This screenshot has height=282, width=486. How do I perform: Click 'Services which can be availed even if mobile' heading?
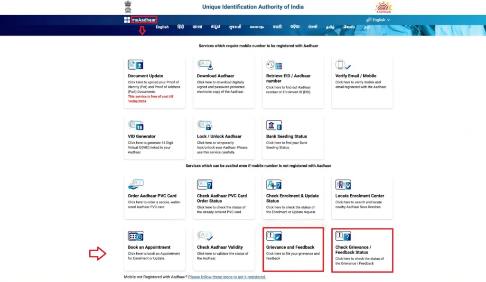tap(258, 165)
